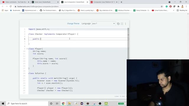Open the Apps bookmarks shortcut
The height and width of the screenshot is (106, 189).
click(5, 11)
